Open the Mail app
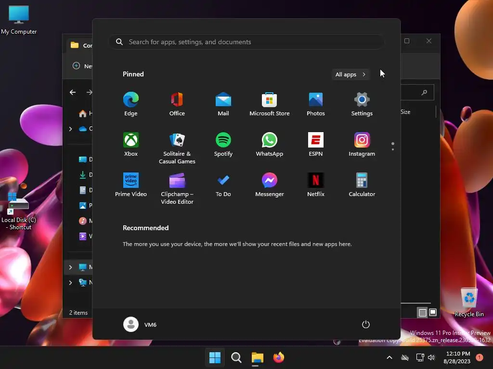The width and height of the screenshot is (493, 369). (223, 104)
